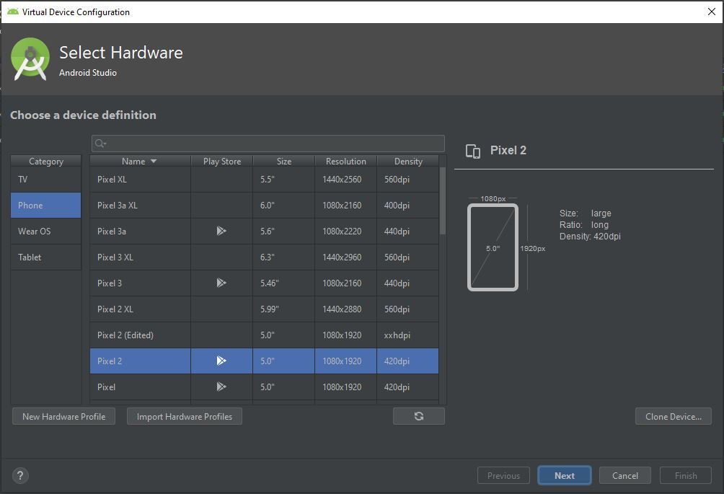Select the Pixel 3a XL device row
724x494 pixels.
(x=264, y=205)
